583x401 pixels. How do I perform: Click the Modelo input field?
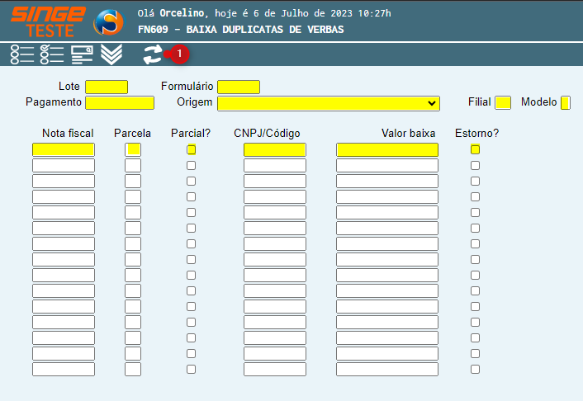tap(565, 102)
